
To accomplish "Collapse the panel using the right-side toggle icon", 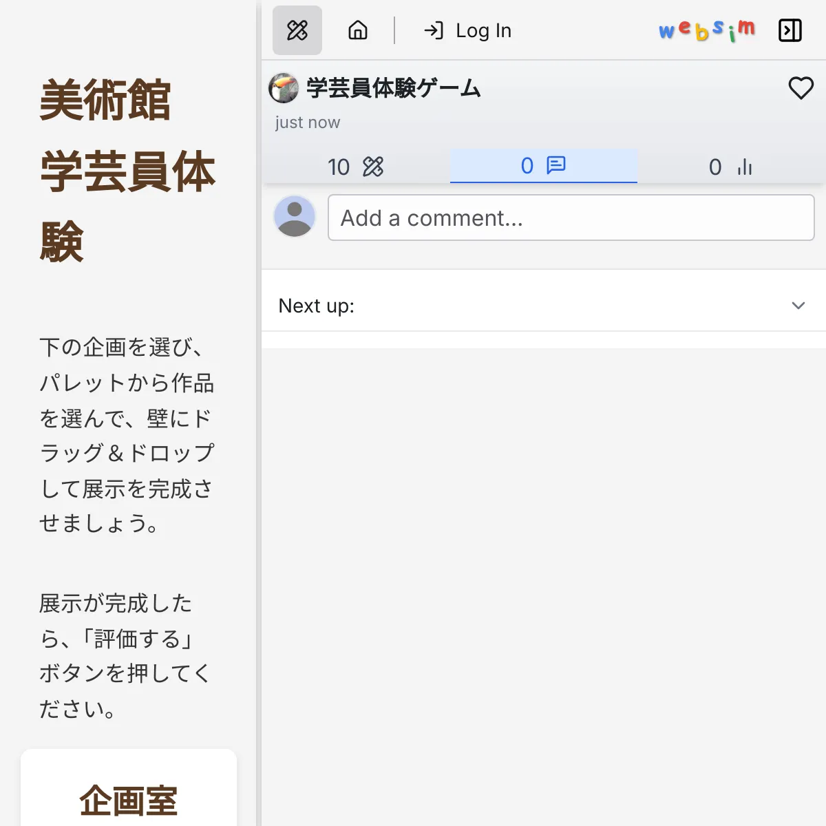I will coord(790,30).
